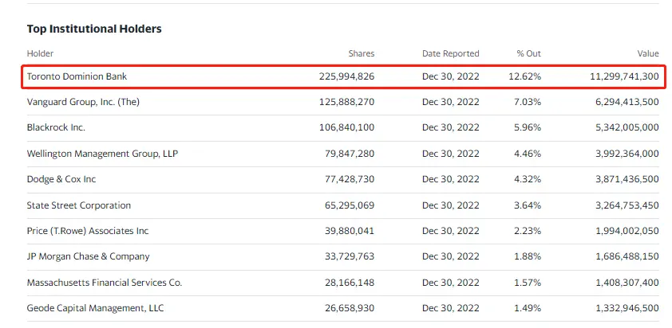Click value 3,264,753,450
The height and width of the screenshot is (328, 672).
click(x=627, y=205)
